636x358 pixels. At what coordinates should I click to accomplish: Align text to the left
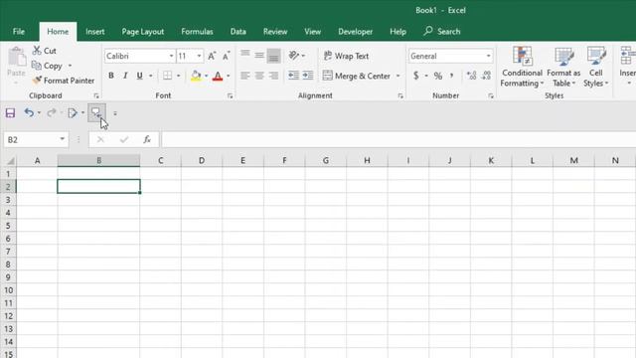point(245,76)
